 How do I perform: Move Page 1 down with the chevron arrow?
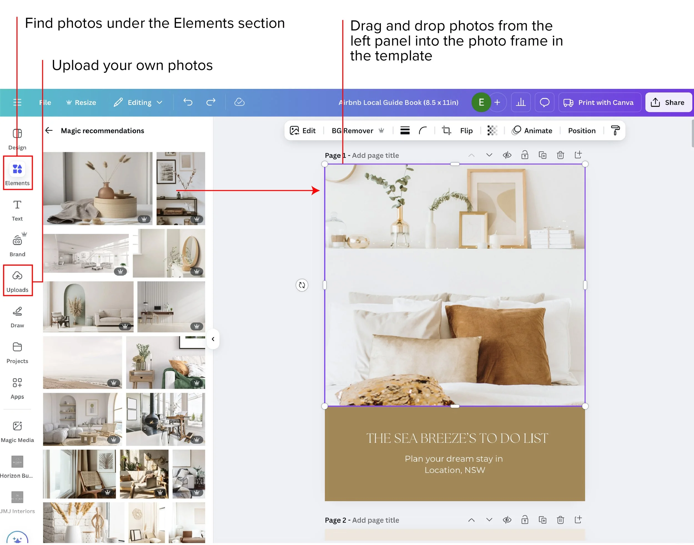click(489, 155)
